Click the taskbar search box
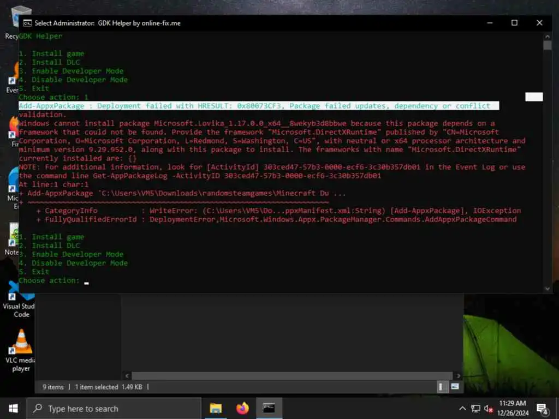 coord(114,408)
